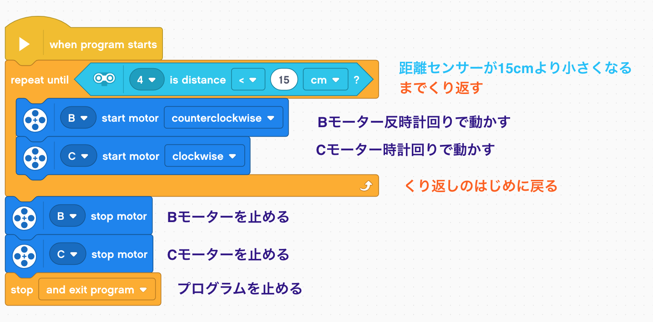Click the loop arrow icon in repeat block
This screenshot has height=322, width=653.
pos(366,186)
